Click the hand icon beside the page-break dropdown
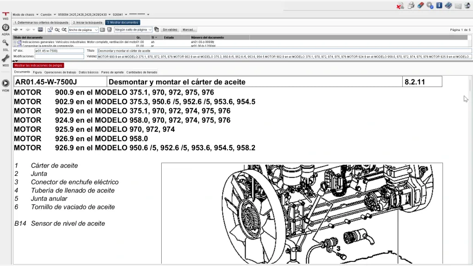This screenshot has height=266, width=473. (157, 30)
